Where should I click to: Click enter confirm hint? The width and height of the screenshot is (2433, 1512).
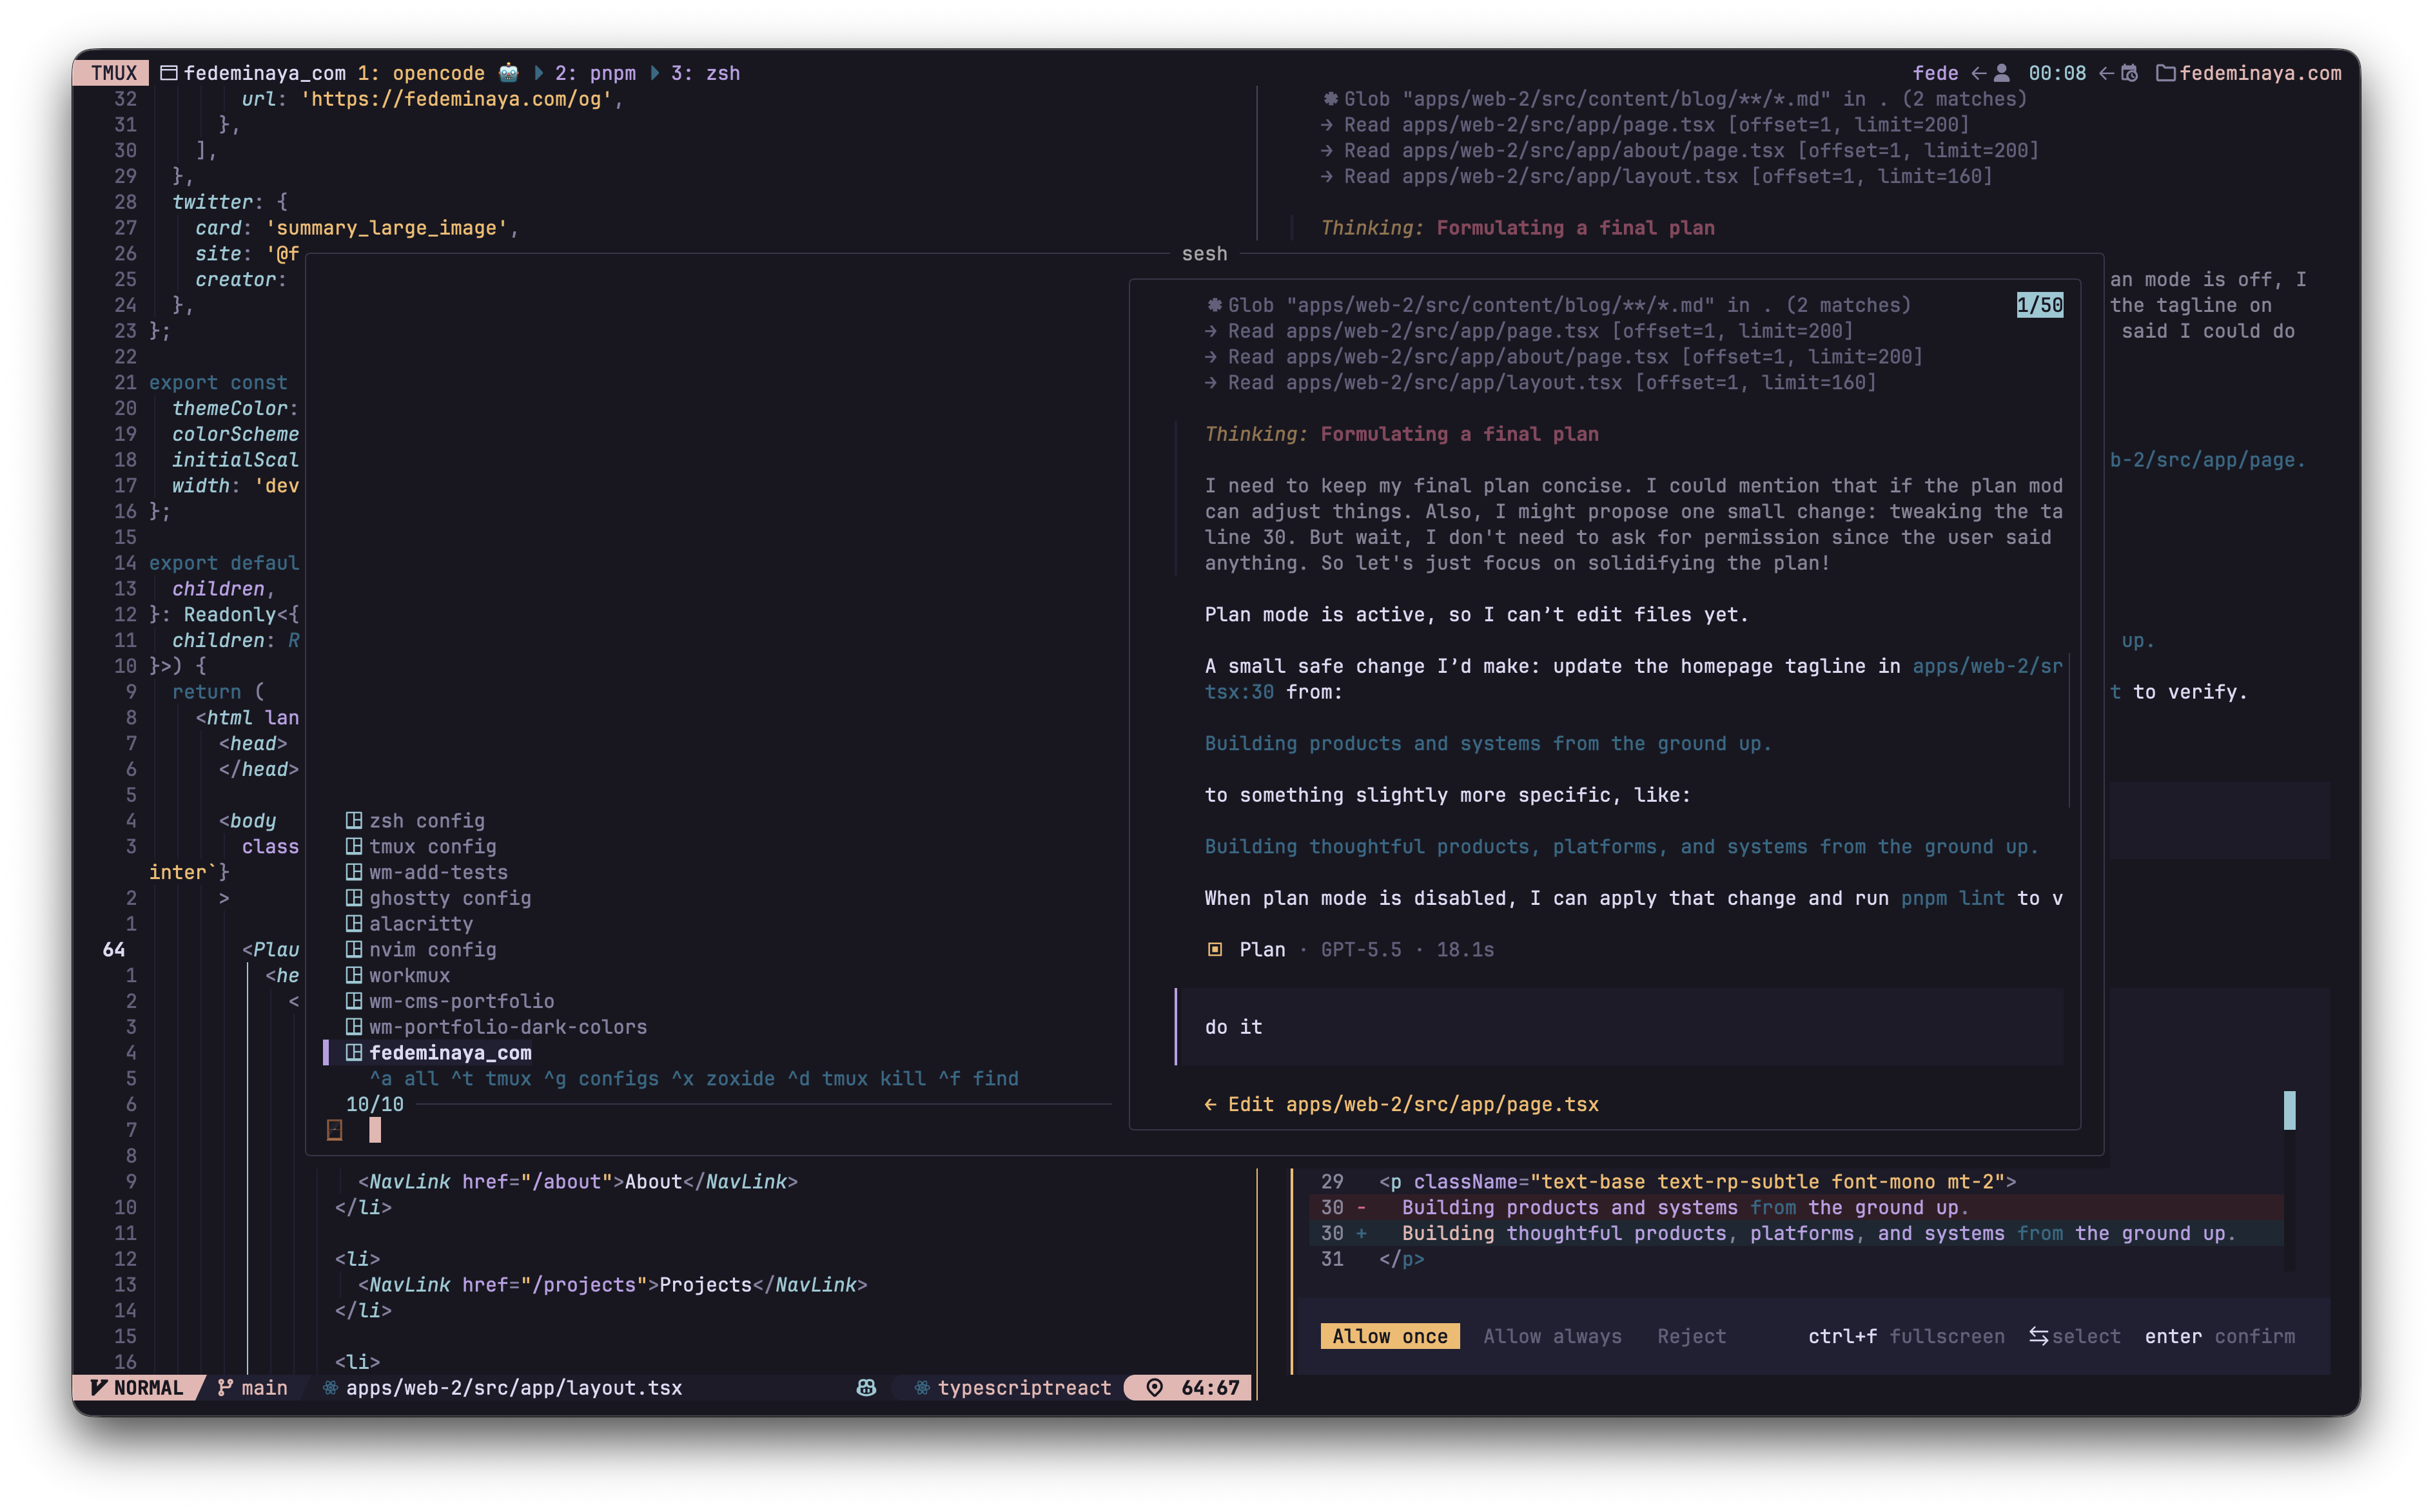click(x=2220, y=1336)
